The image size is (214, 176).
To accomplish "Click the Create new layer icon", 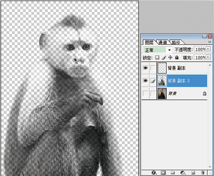I will tap(193, 172).
